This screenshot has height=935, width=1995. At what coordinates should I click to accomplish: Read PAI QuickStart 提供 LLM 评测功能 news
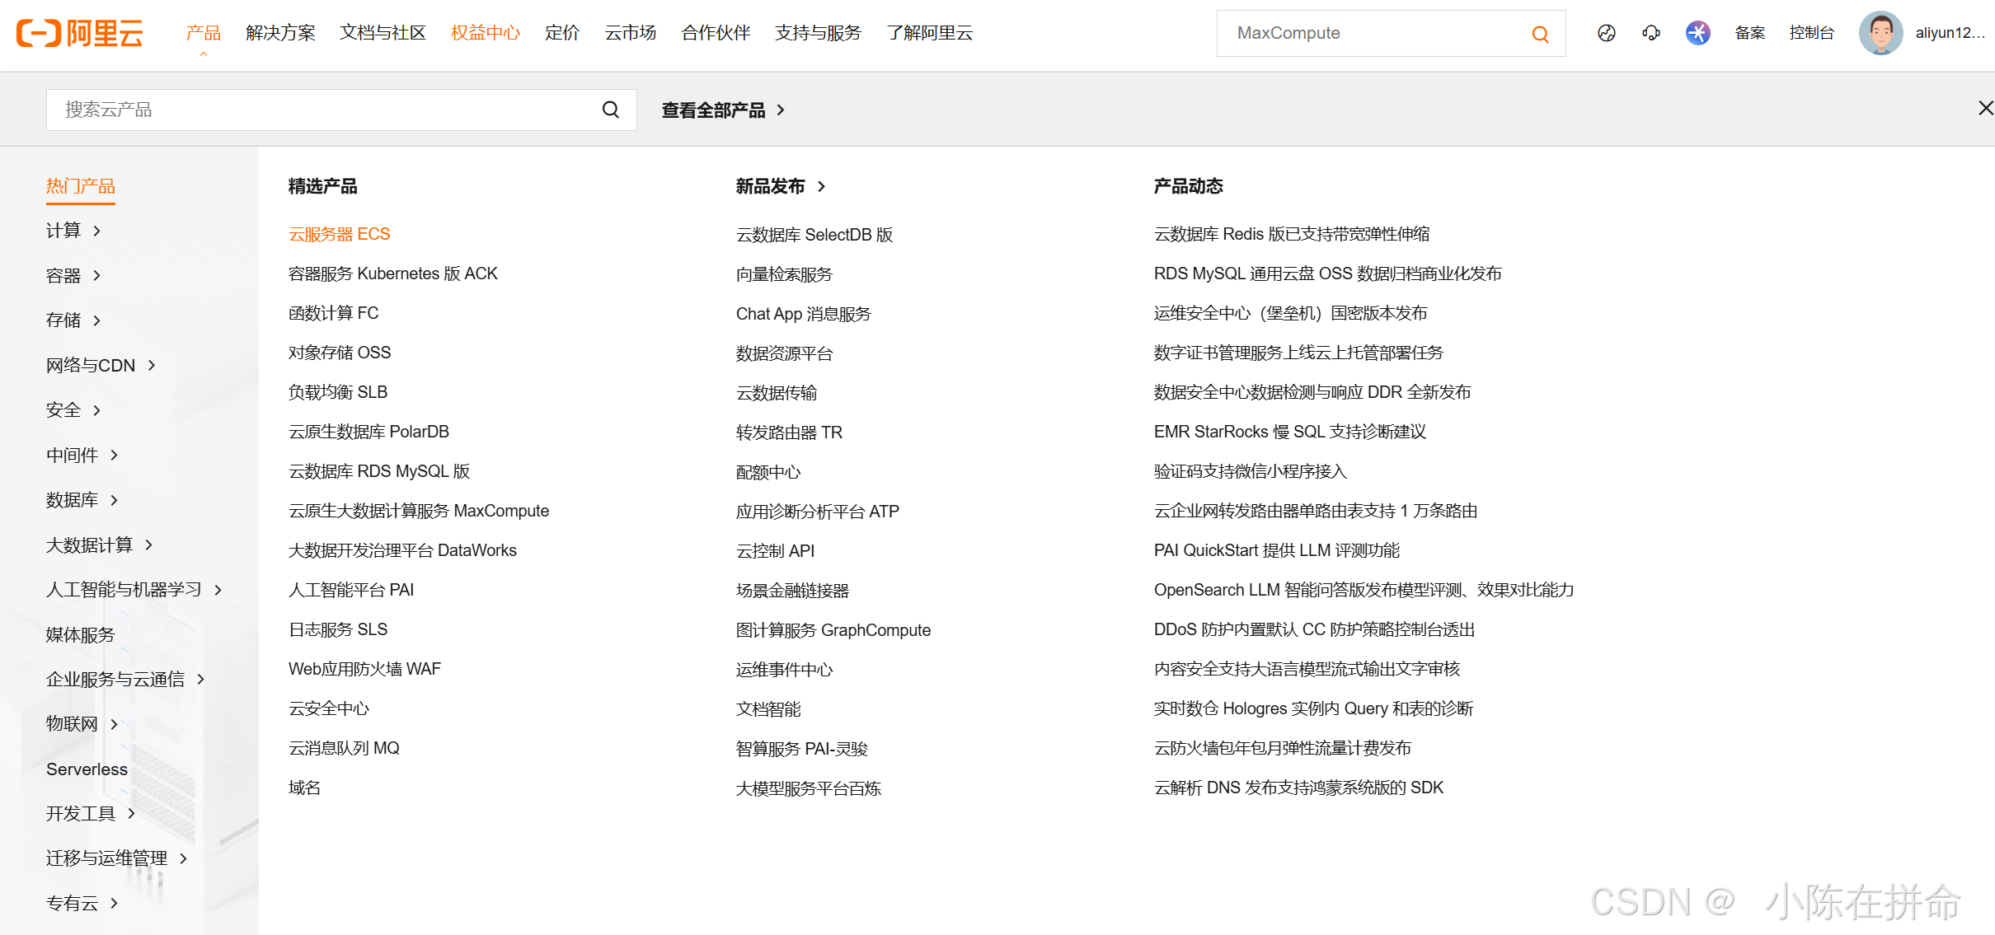(1277, 550)
